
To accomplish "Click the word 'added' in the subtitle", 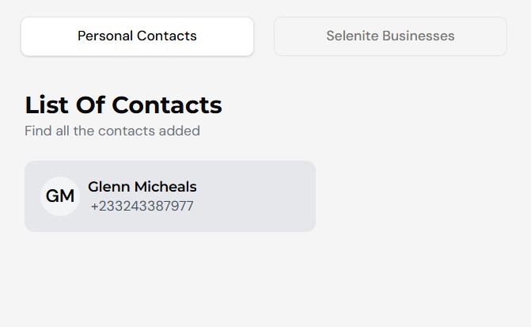I will coord(180,131).
